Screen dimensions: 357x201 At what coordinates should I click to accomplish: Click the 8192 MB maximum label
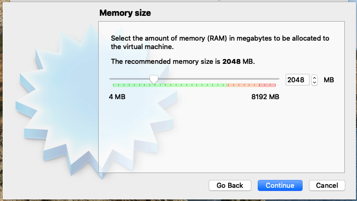265,97
